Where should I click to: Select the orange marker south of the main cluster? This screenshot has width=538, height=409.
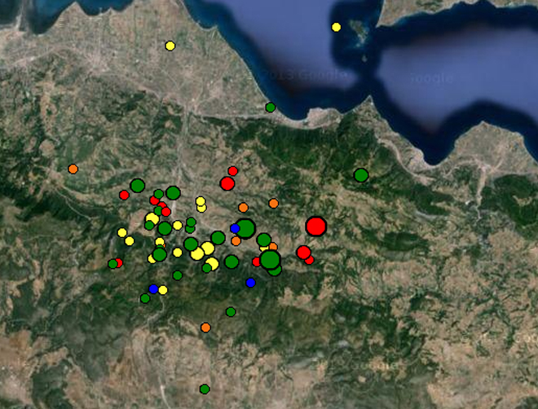[x=205, y=328]
